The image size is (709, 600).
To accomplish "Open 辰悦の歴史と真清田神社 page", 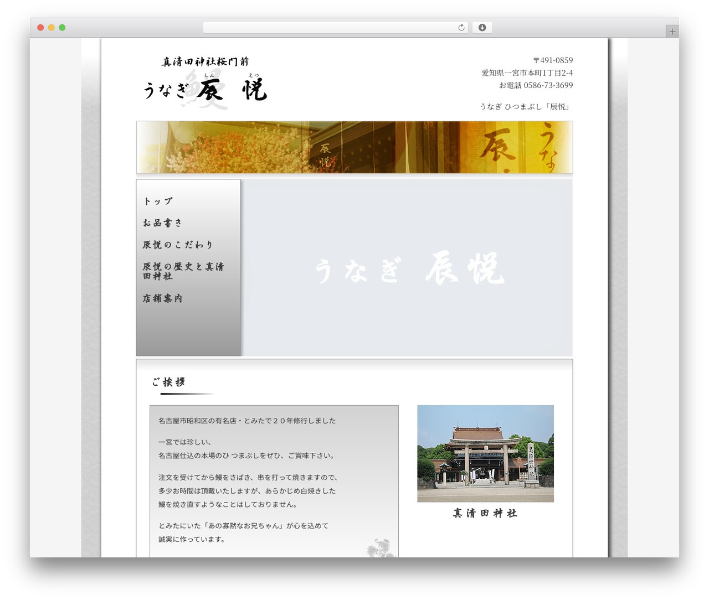I will 183,271.
